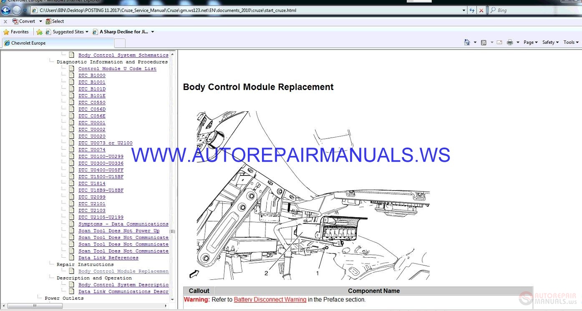Click the DTC C056D link
This screenshot has width=582, height=311.
click(92, 109)
